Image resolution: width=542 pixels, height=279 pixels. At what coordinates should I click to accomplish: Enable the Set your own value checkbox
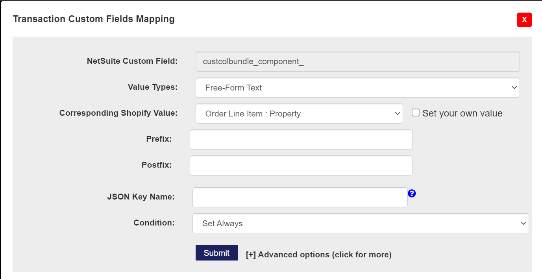coord(415,113)
